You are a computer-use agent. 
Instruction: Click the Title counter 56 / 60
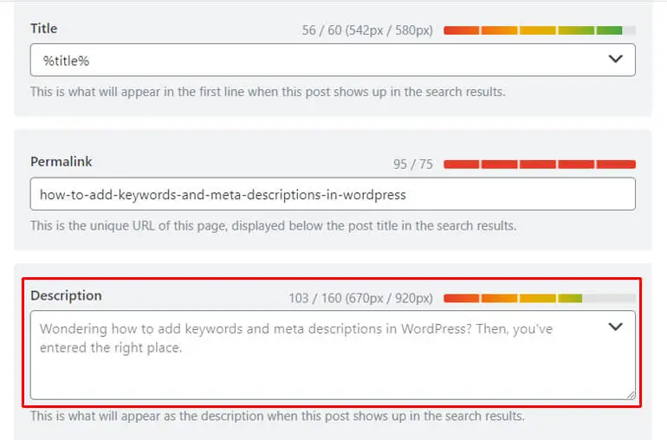coord(321,30)
